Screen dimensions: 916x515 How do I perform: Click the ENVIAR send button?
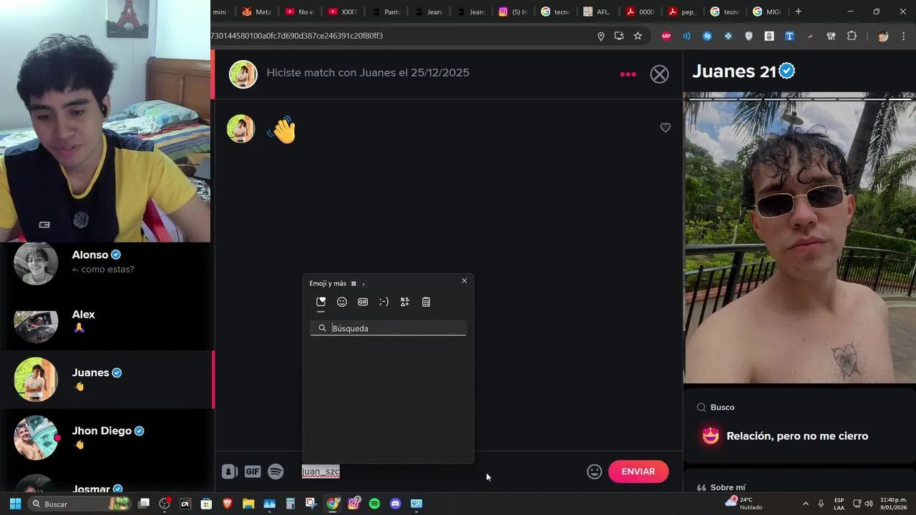point(638,471)
